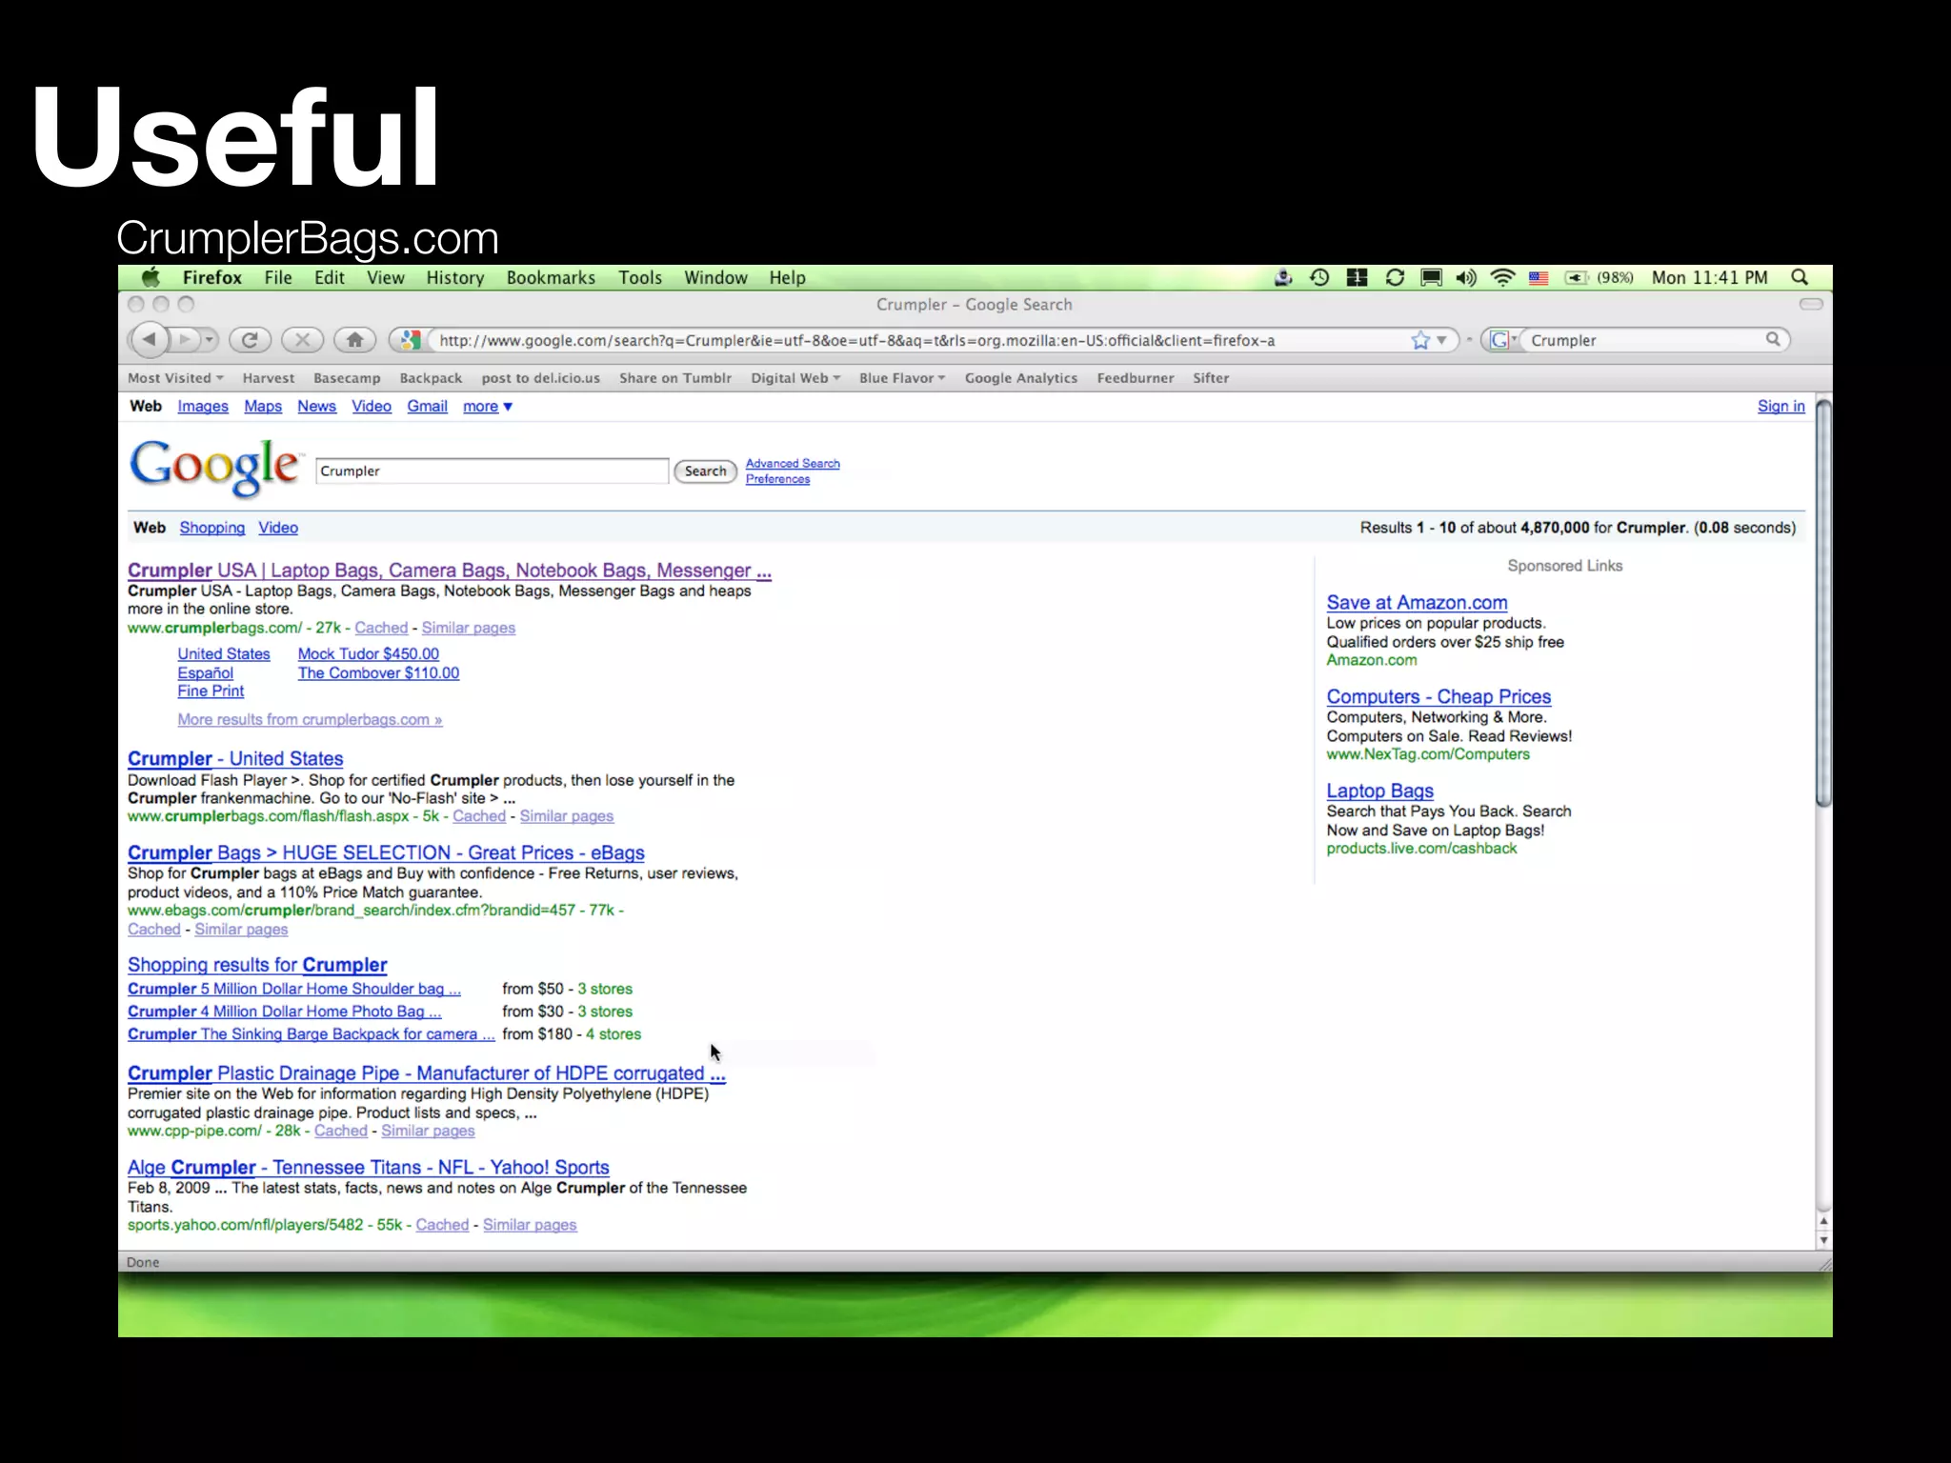1951x1463 pixels.
Task: Click the page vertical scrollbar thumb
Action: [1822, 605]
